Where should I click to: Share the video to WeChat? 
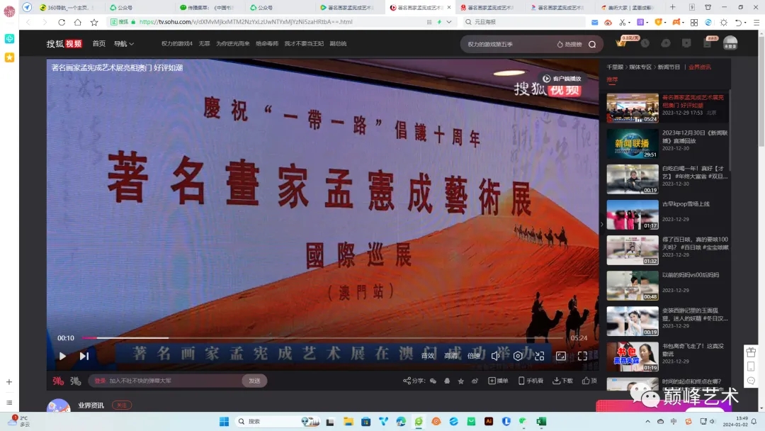pyautogui.click(x=433, y=380)
